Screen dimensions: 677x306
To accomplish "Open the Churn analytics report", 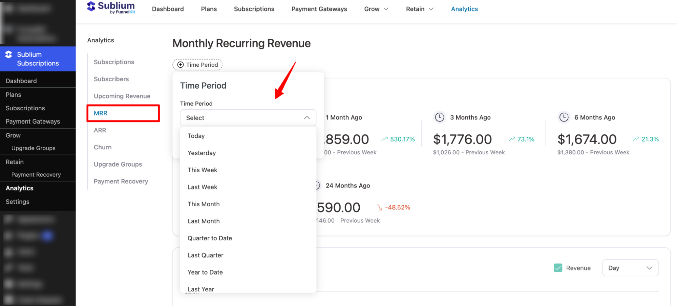I will 102,147.
